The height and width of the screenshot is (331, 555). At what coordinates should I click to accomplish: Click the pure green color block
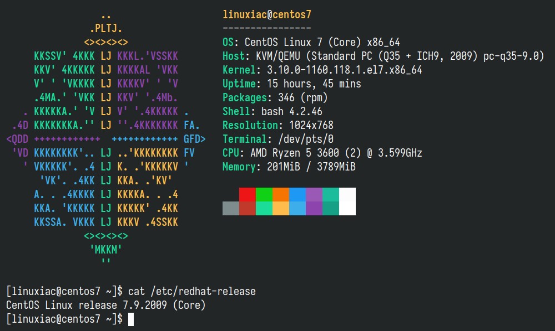(264, 194)
